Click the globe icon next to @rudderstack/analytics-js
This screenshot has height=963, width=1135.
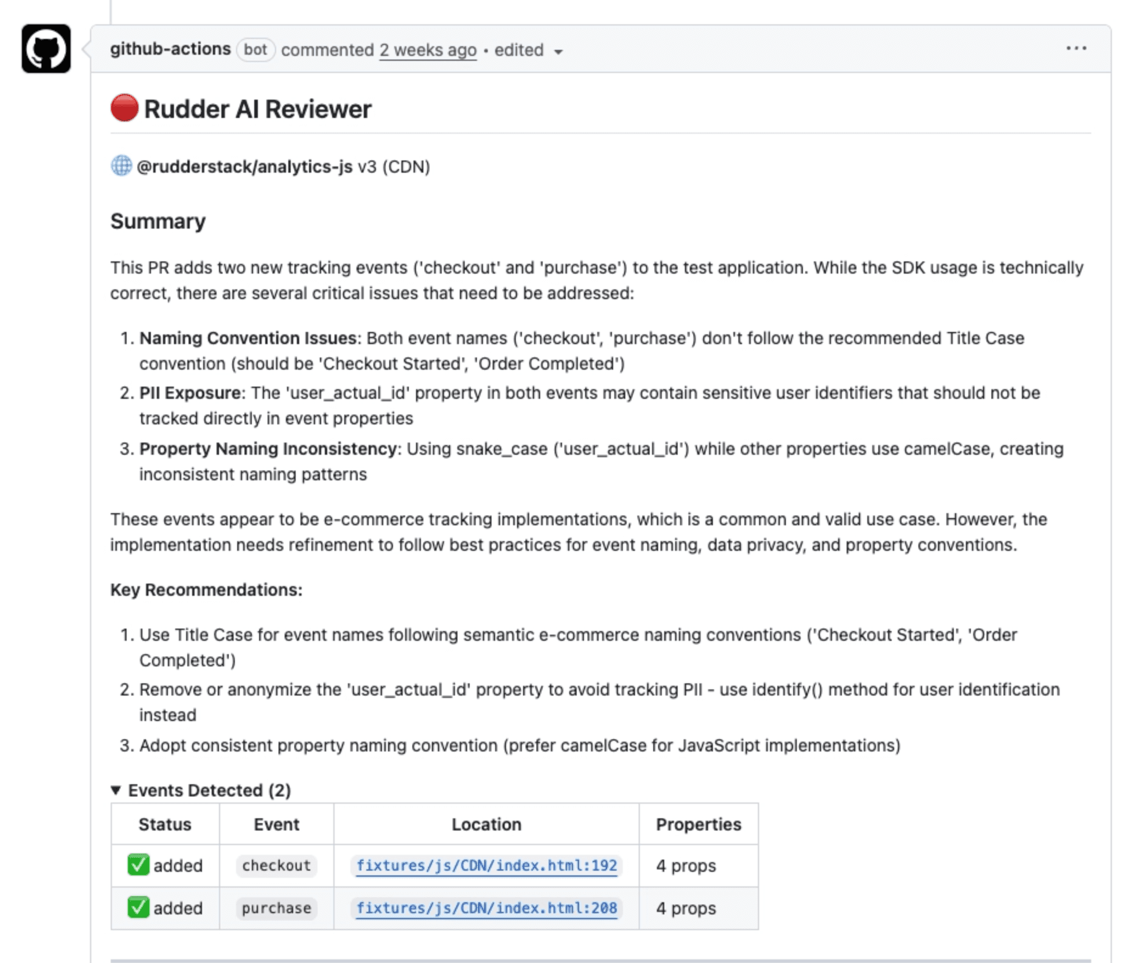tap(121, 166)
